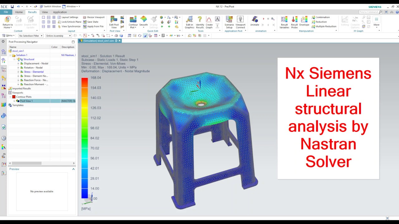
Task: Expand Displacement - Nodal results
Action: coord(18,63)
